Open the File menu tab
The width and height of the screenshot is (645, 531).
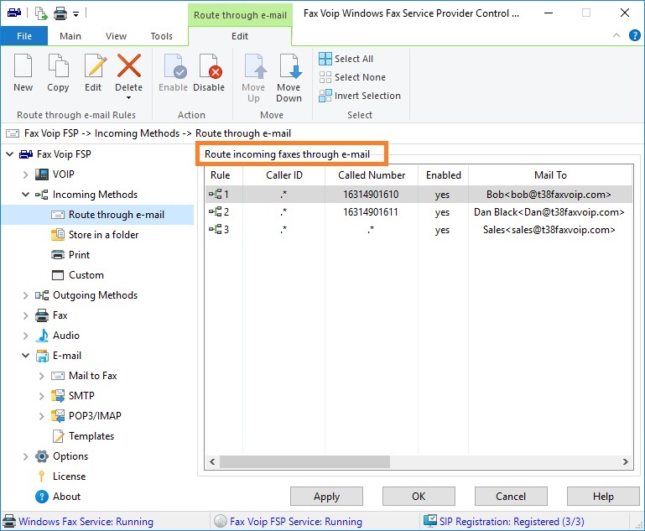point(24,36)
